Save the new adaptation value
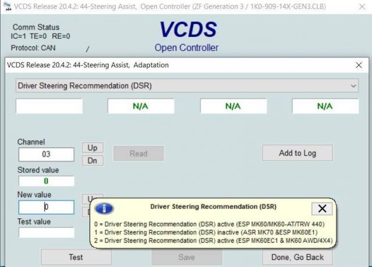This screenshot has height=267, width=372. [x=187, y=257]
